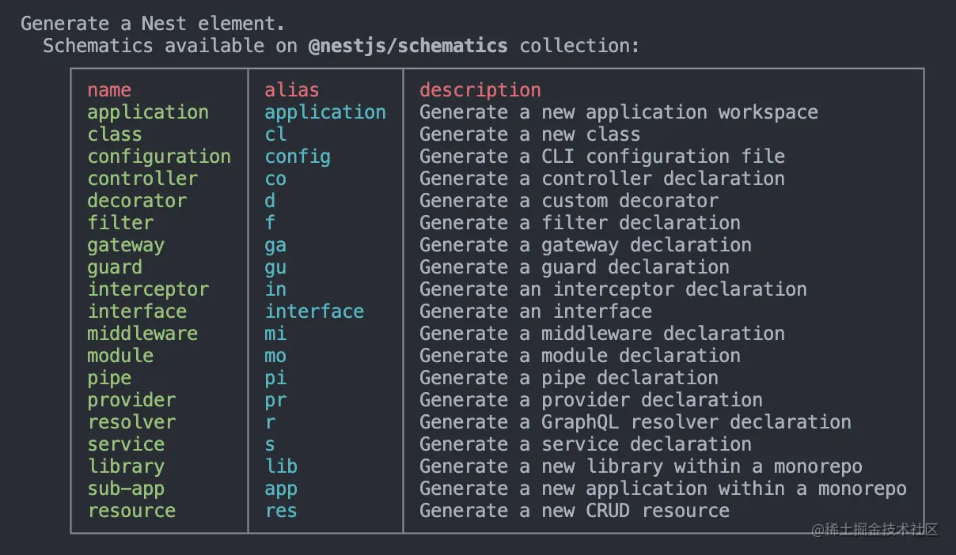
Task: Click the 'name' column header
Action: pyautogui.click(x=109, y=90)
